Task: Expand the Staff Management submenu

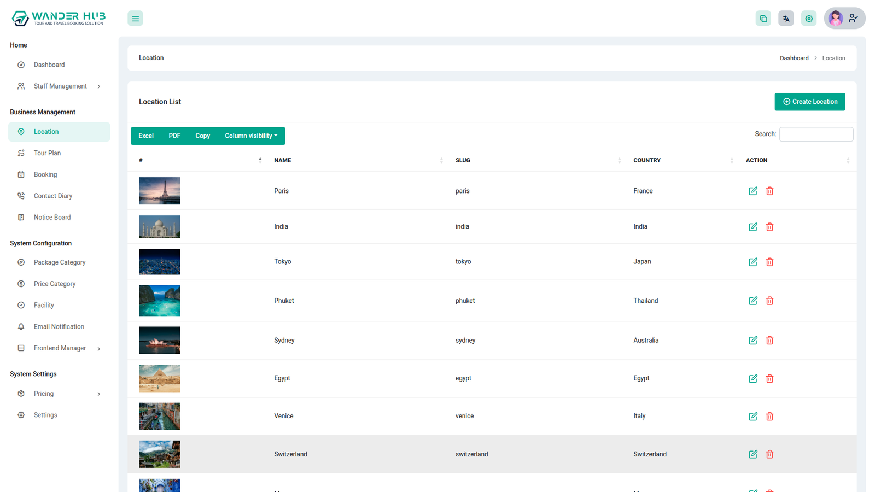Action: point(60,86)
